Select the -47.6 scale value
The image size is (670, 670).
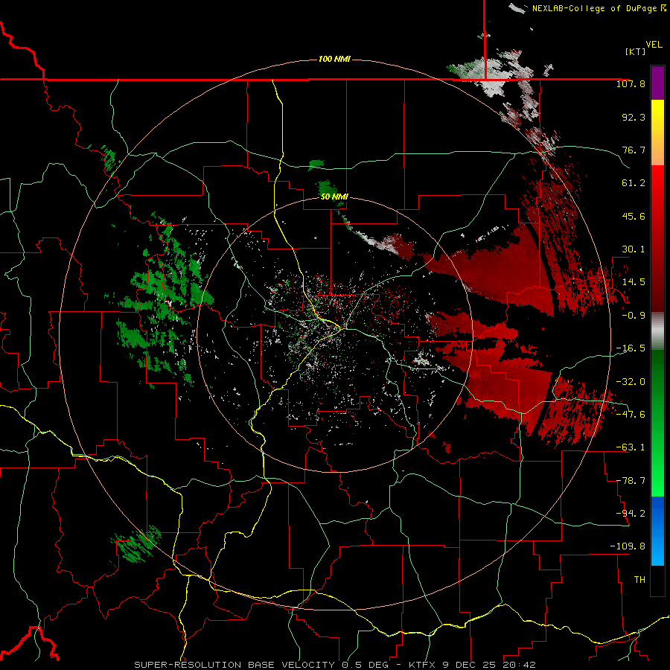pyautogui.click(x=631, y=415)
